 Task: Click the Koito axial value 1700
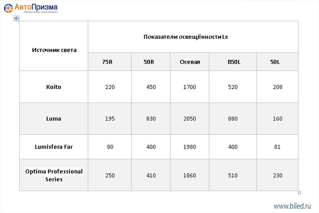tap(190, 87)
